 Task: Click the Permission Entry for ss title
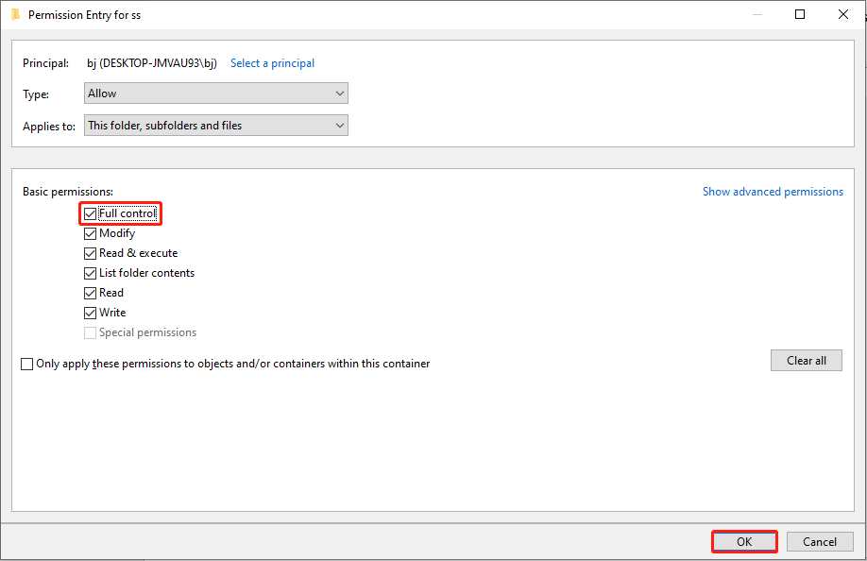click(85, 15)
